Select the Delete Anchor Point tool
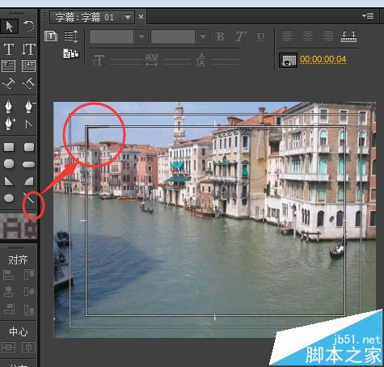This screenshot has width=384, height=367. point(29,106)
